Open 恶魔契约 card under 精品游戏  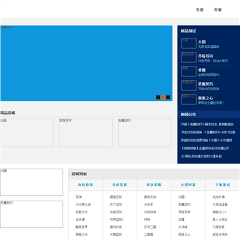pos(145,133)
